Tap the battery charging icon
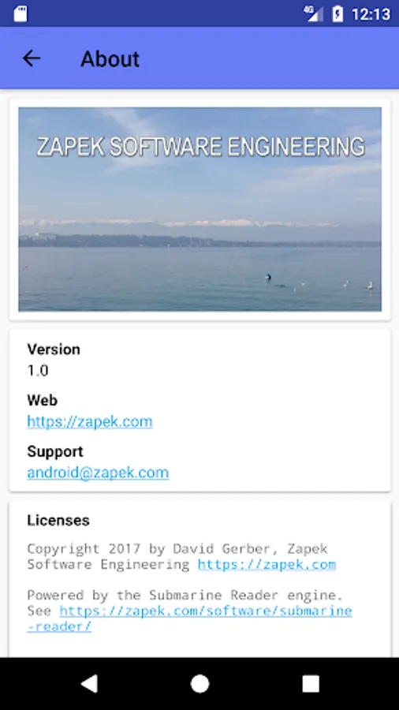 pyautogui.click(x=337, y=13)
